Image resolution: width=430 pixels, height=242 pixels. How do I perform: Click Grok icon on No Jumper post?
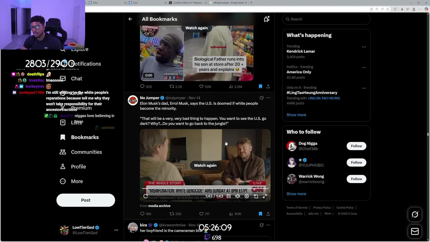261,98
